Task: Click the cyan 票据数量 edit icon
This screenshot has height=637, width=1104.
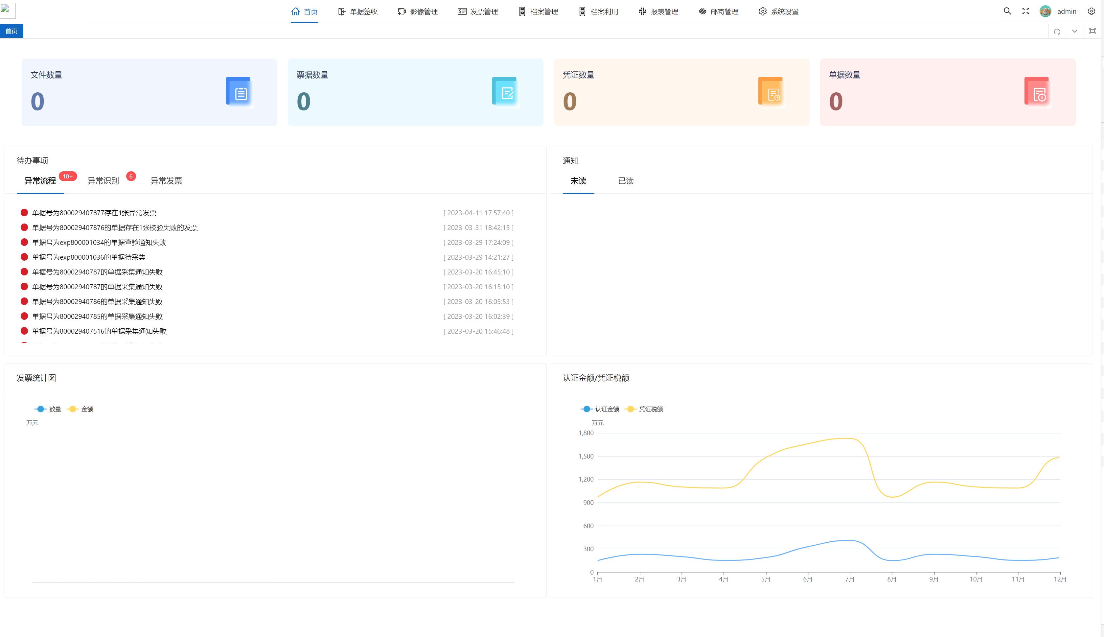Action: point(506,92)
